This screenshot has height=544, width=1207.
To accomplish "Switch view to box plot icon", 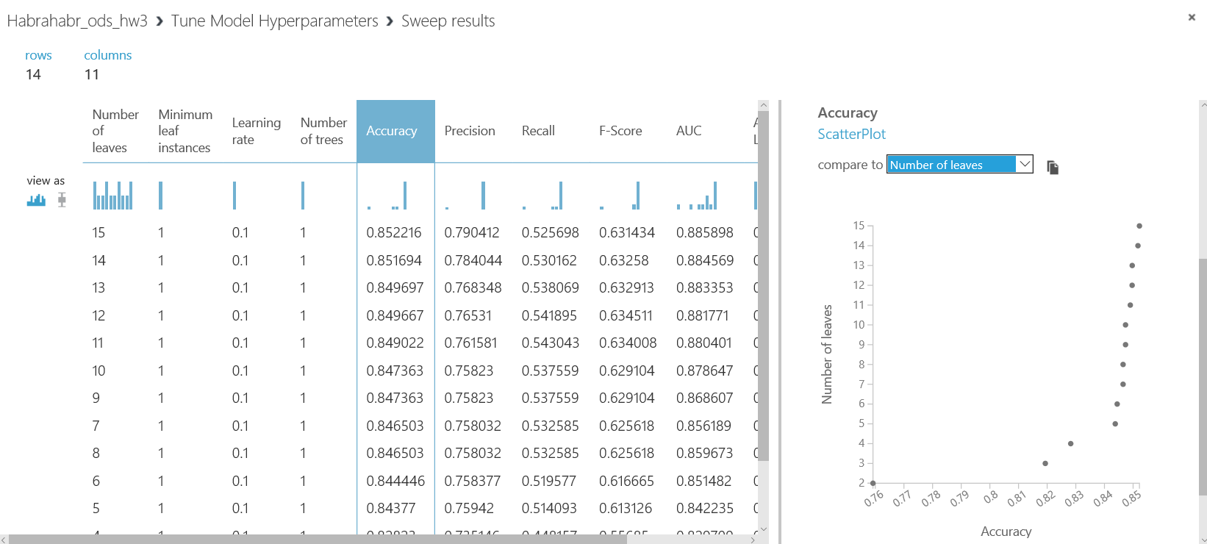I will [62, 199].
